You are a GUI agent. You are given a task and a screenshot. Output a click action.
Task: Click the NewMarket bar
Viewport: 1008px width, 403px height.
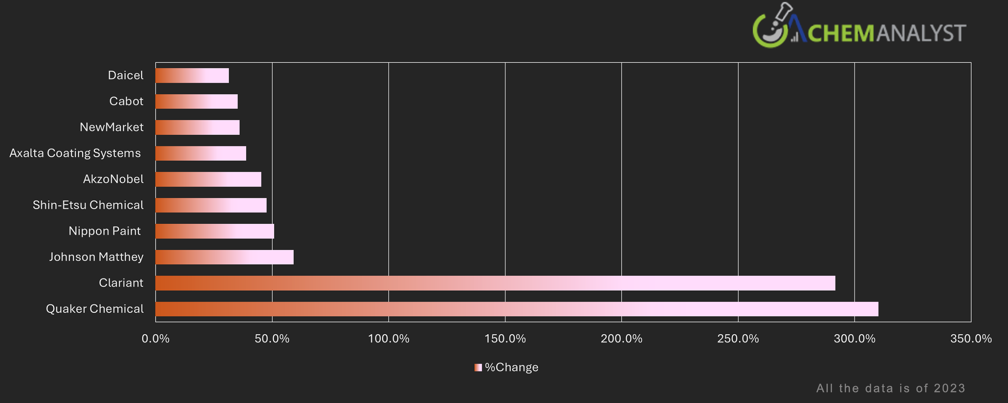197,128
